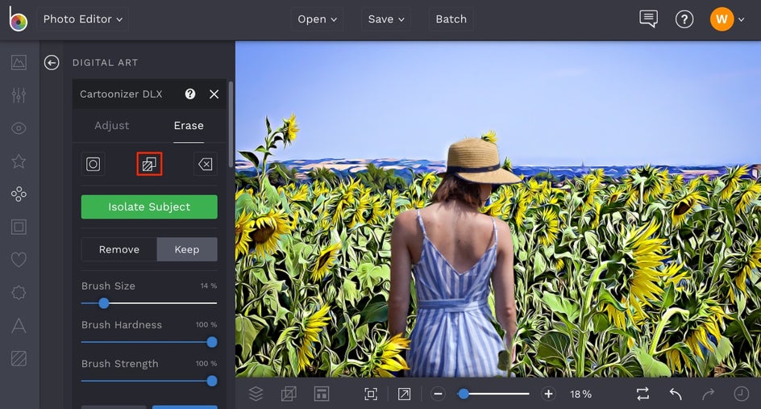
Task: Open the history clock icon
Action: coord(741,394)
